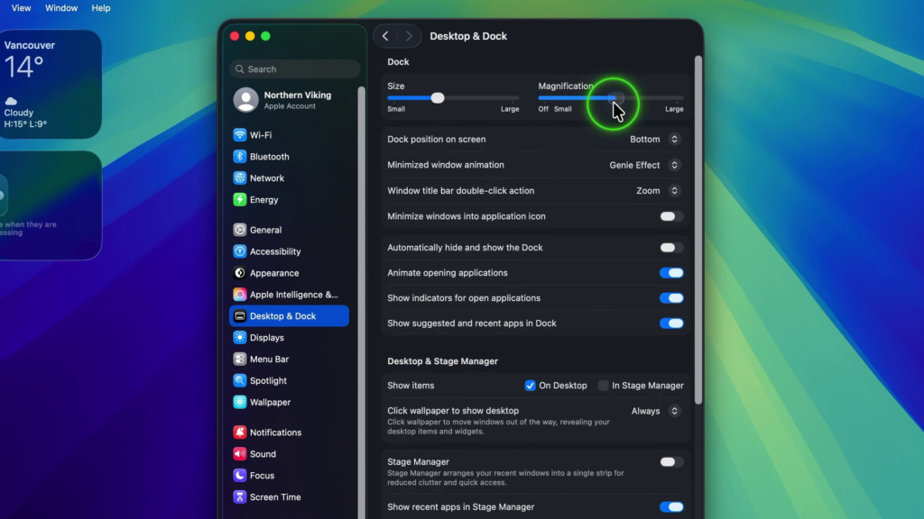Click the Northern Viking account avatar
924x519 pixels.
[245, 99]
